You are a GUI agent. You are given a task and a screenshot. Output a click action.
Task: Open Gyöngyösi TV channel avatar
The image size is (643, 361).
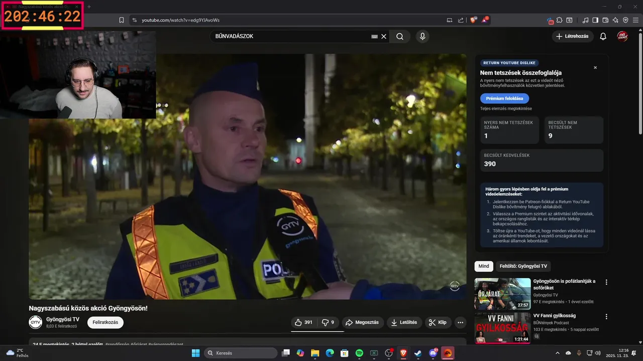click(x=35, y=322)
